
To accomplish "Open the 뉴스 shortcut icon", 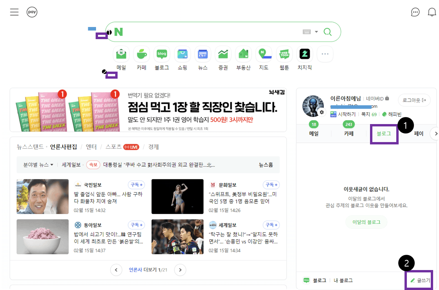I will (x=203, y=54).
